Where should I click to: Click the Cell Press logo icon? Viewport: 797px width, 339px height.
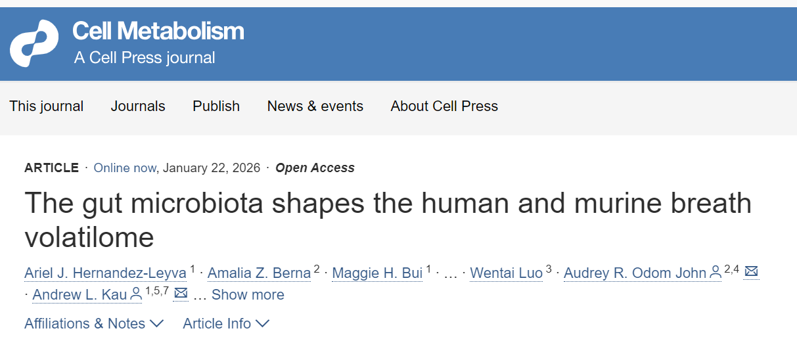(x=34, y=43)
